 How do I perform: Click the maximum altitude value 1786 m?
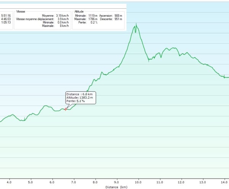[93, 19]
